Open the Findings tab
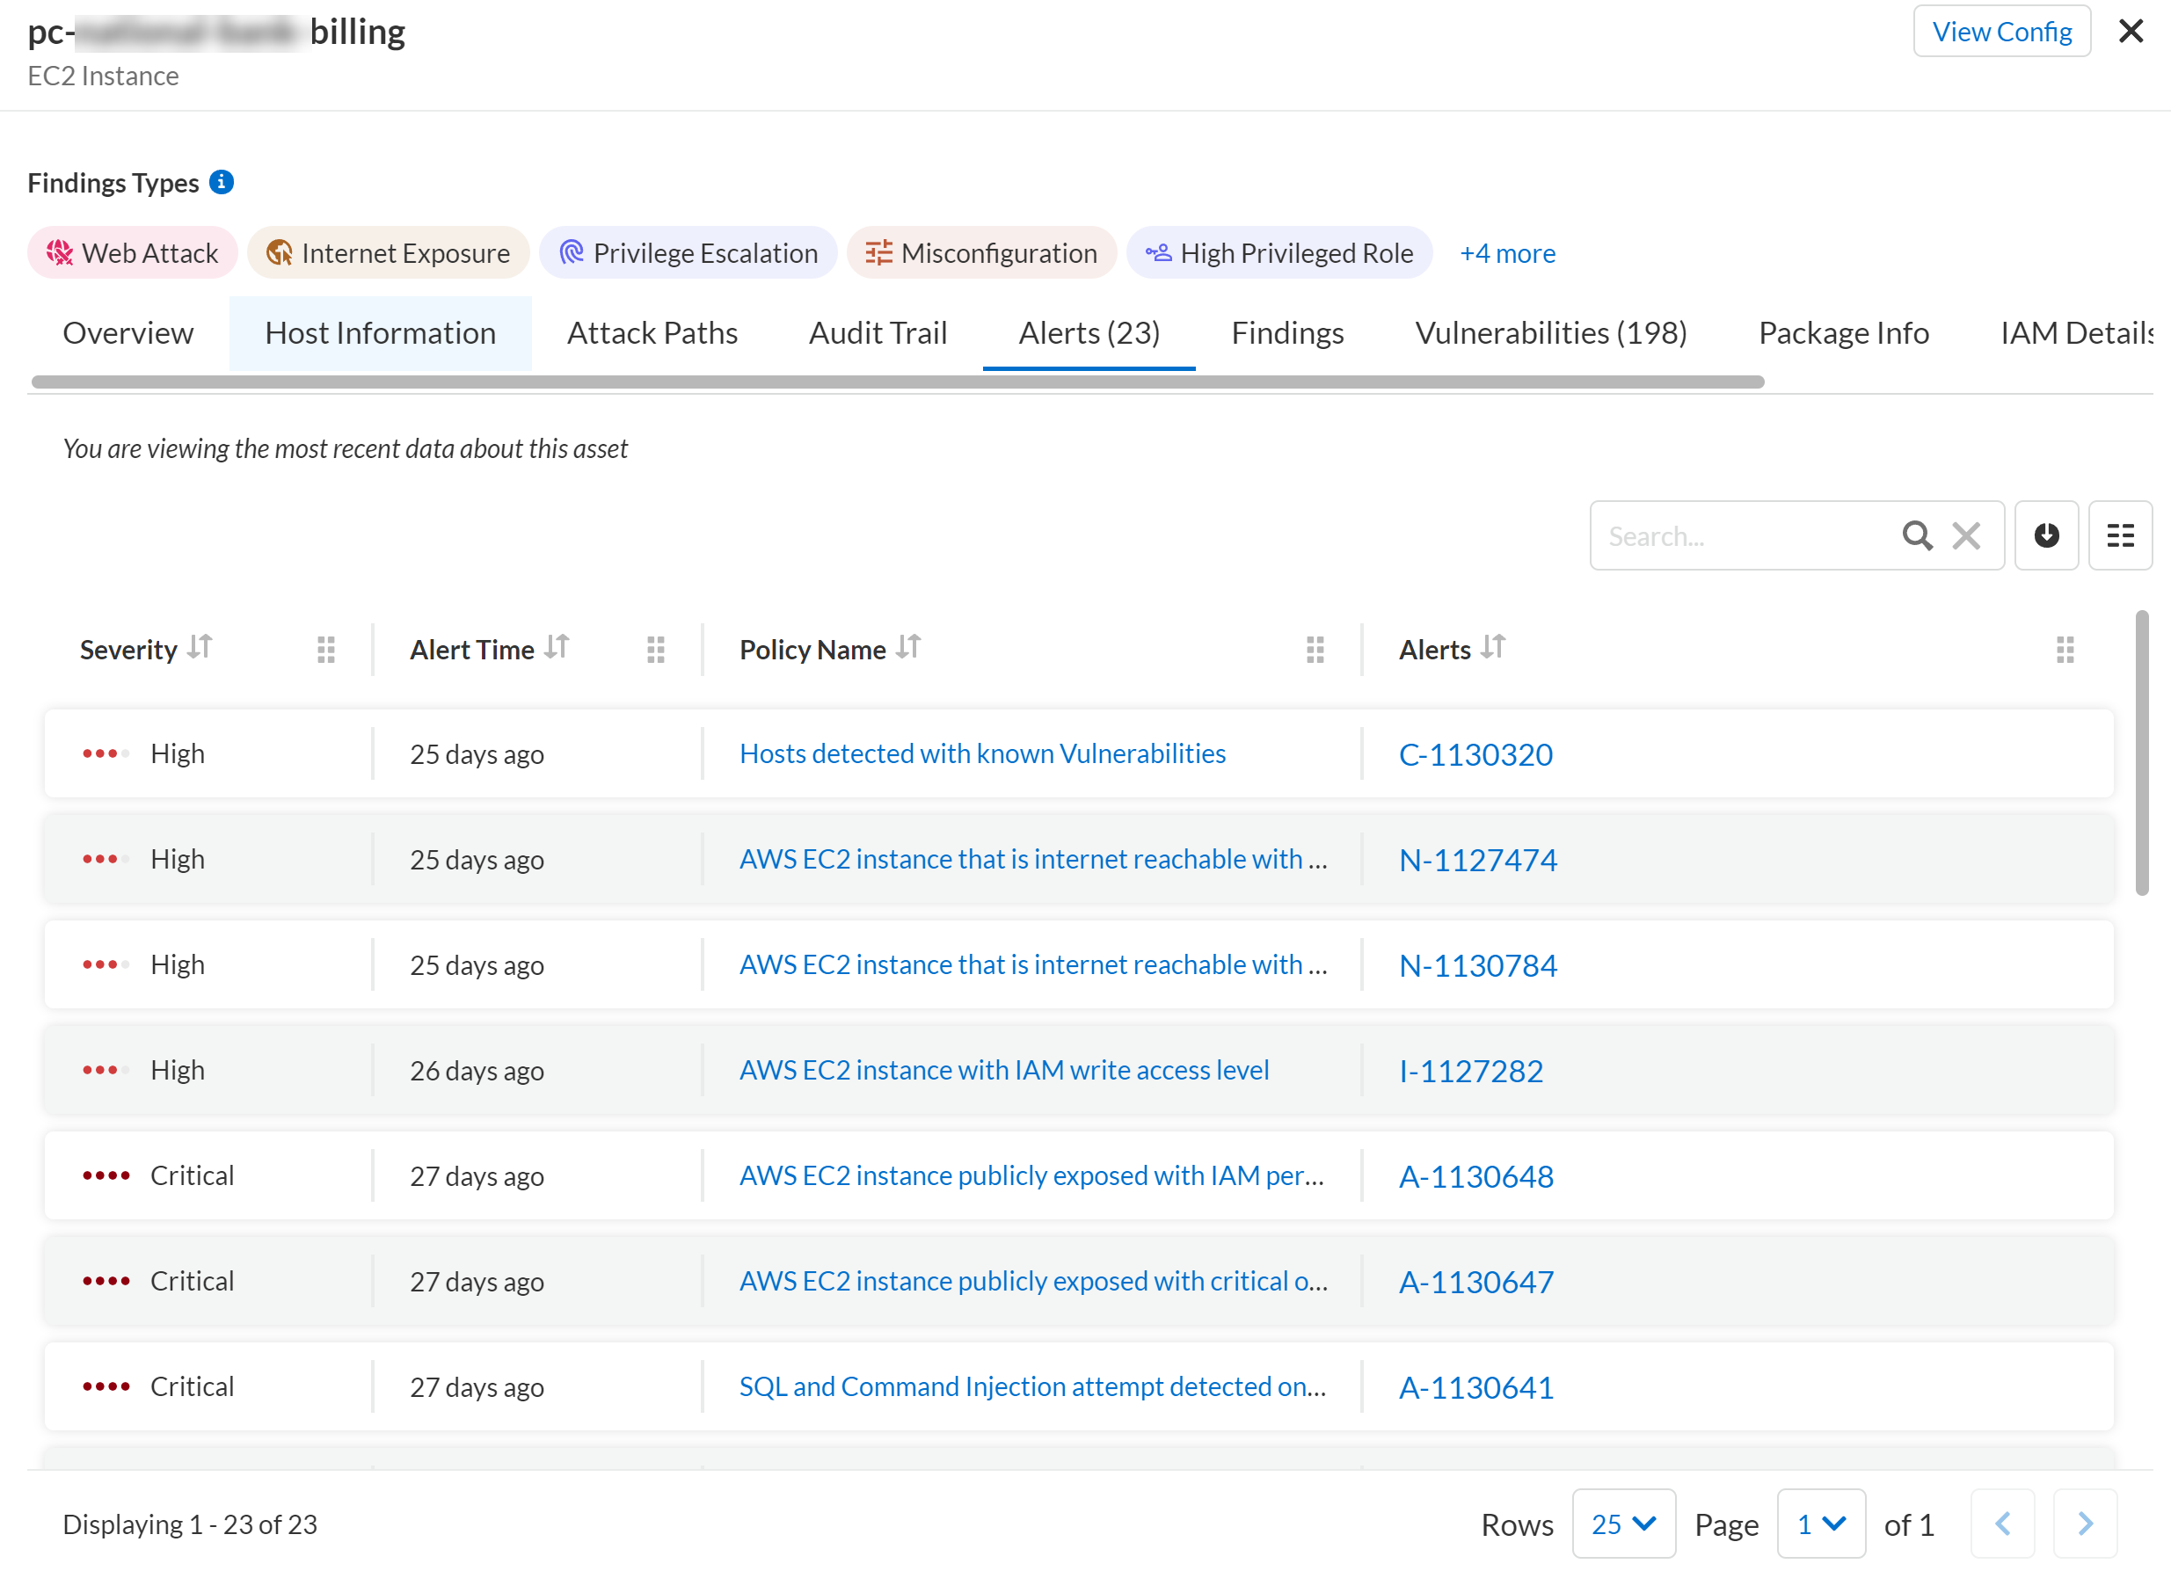Viewport: 2171px width, 1571px height. (x=1287, y=333)
